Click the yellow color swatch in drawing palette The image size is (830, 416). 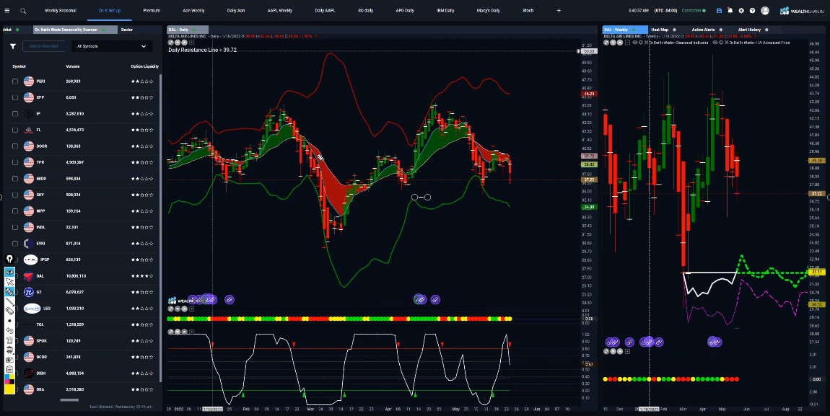(x=9, y=389)
